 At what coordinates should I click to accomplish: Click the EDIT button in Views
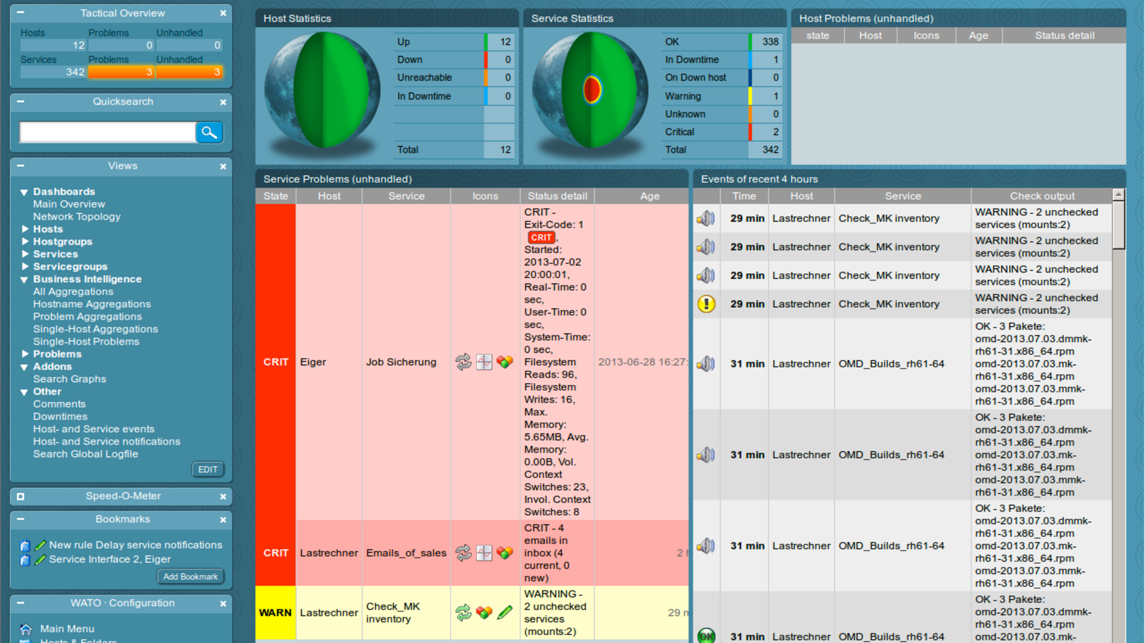pos(207,470)
